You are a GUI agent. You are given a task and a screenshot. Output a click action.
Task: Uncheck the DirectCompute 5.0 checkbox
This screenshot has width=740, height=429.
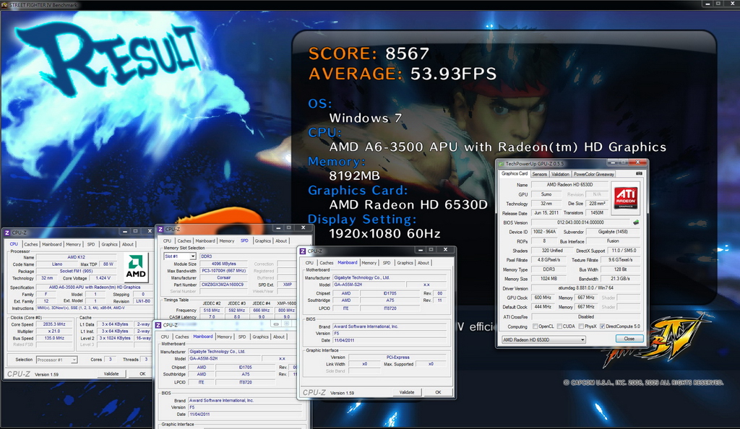tap(602, 326)
